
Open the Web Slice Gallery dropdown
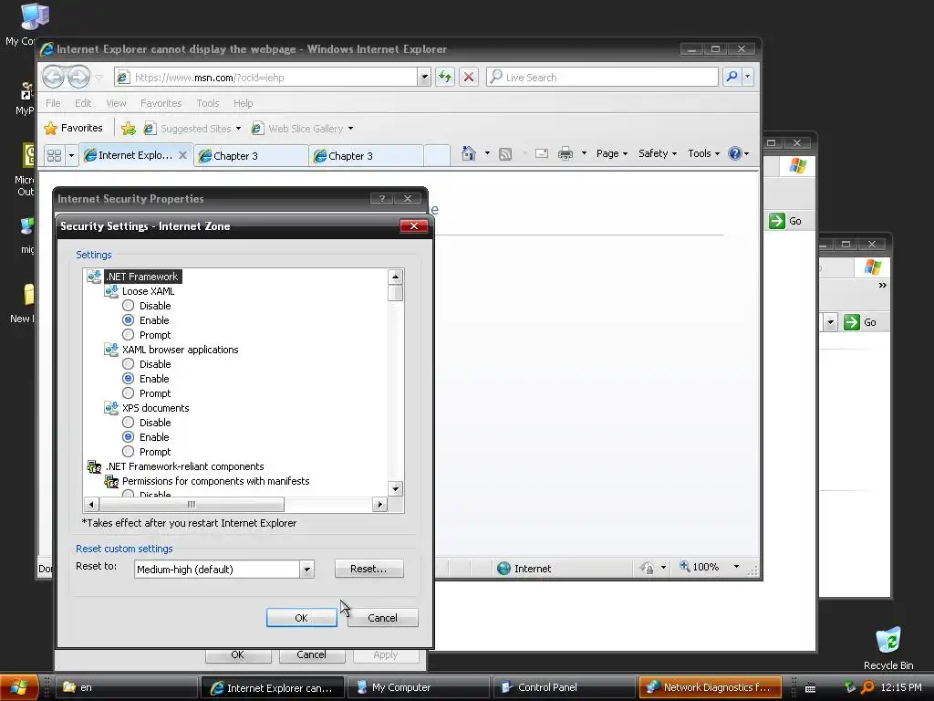point(350,128)
